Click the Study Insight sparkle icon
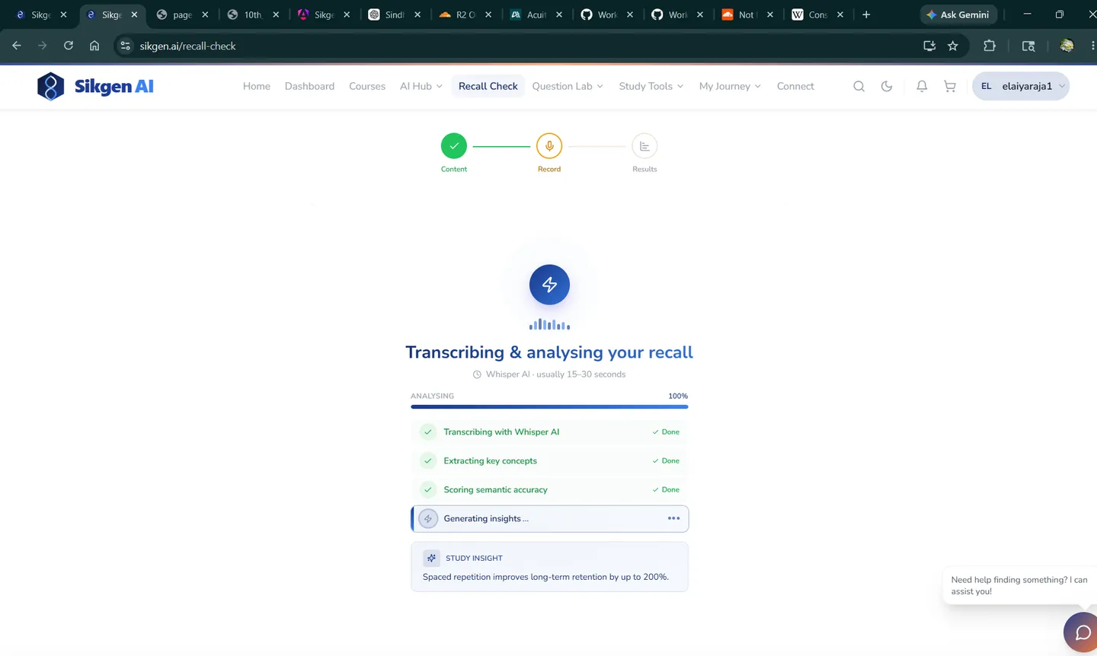The width and height of the screenshot is (1097, 656). 431,558
